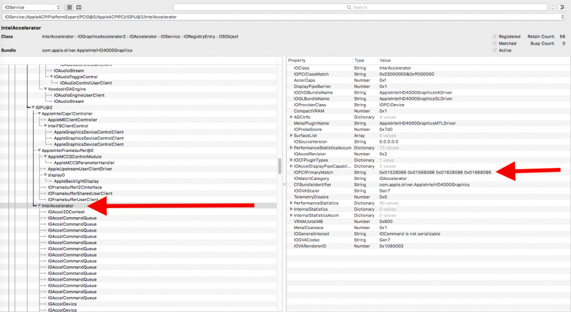Collapse the IntelAccelerator tree node
Image resolution: width=571 pixels, height=312 pixels.
(39, 206)
